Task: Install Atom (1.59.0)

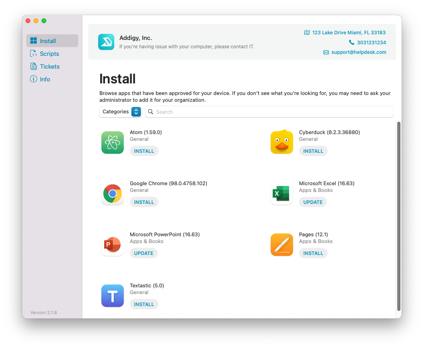Action: (144, 151)
